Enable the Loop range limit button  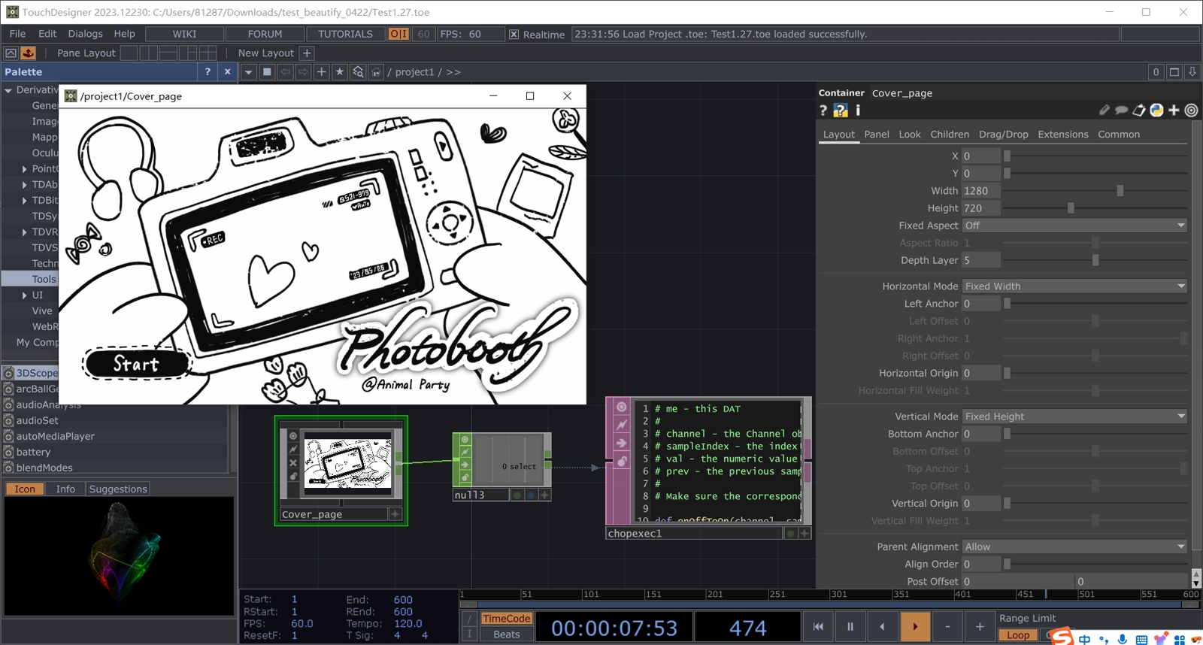pos(1018,635)
